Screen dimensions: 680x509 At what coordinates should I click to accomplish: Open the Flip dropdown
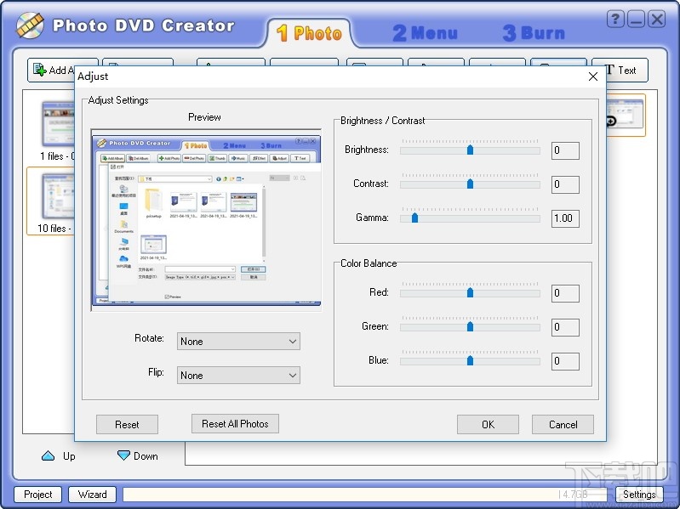pos(238,376)
